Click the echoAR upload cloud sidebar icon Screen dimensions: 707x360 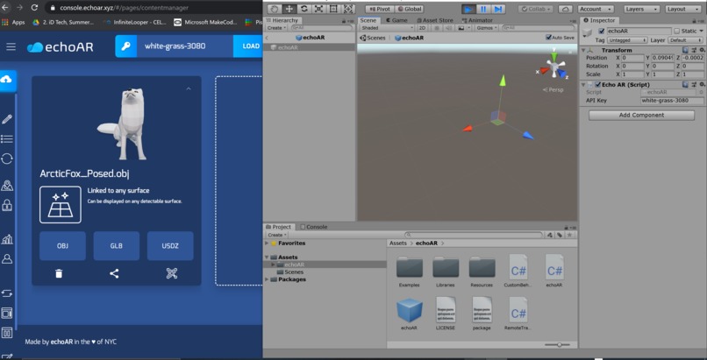coord(6,80)
